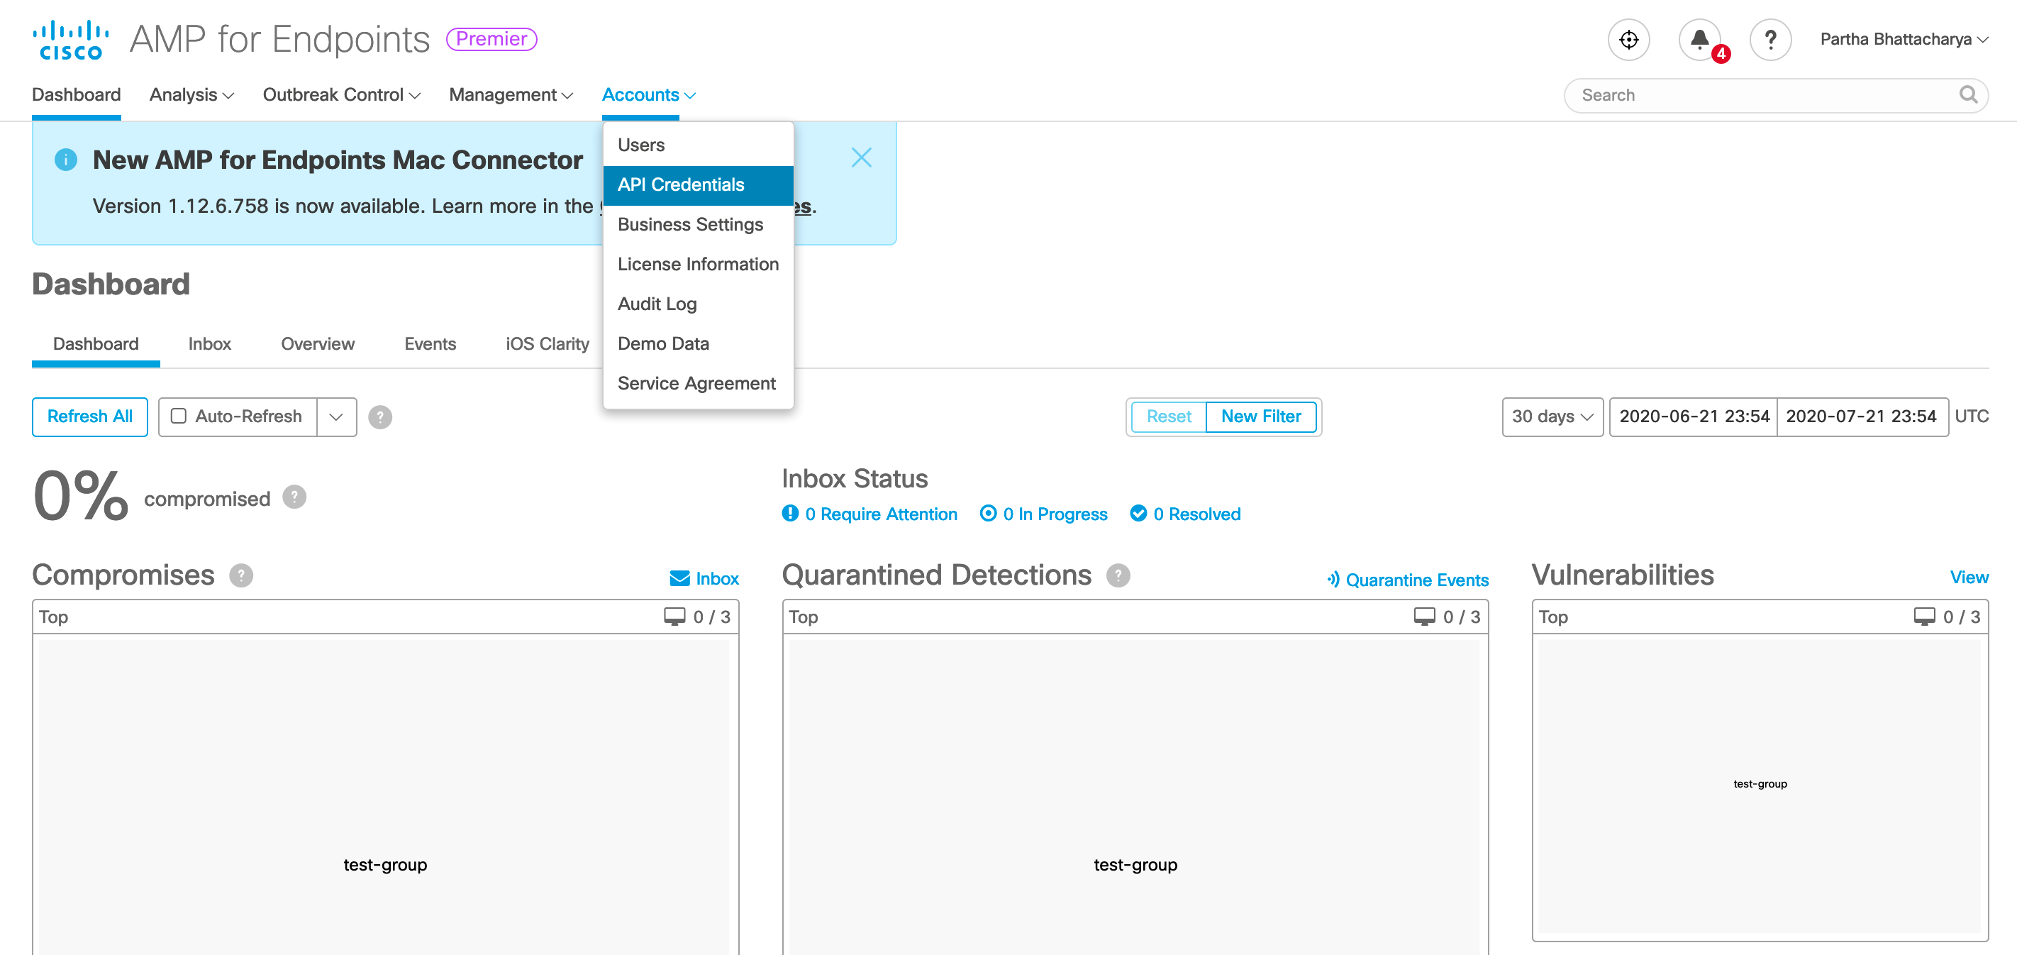The image size is (2017, 955).
Task: Open the 30 days range dropdown
Action: coord(1552,416)
